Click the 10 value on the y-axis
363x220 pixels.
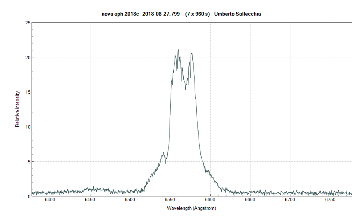(x=27, y=127)
